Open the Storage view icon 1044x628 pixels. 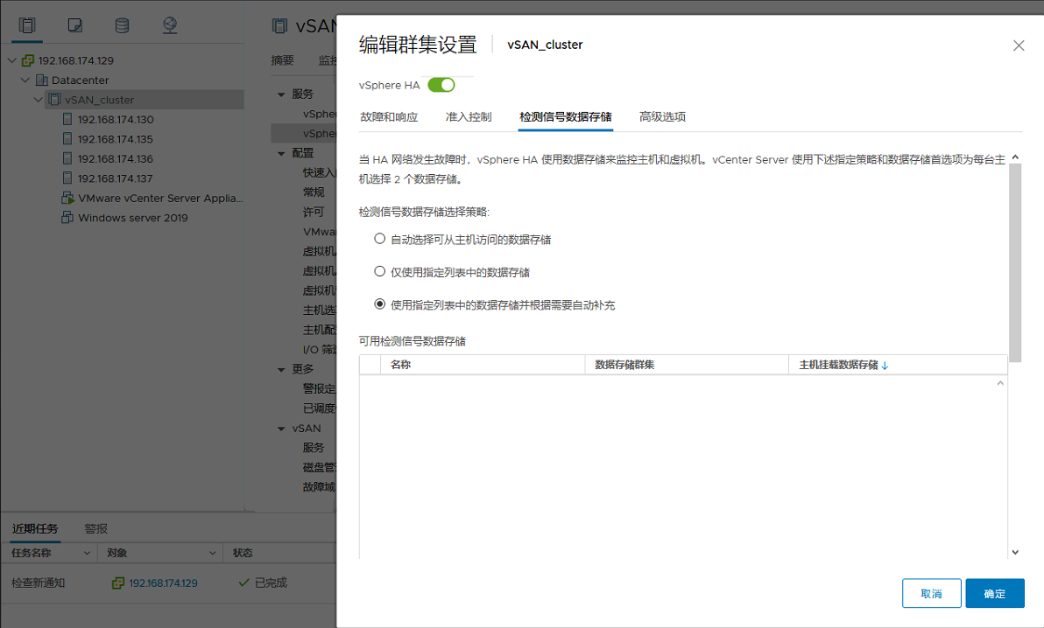coord(122,25)
